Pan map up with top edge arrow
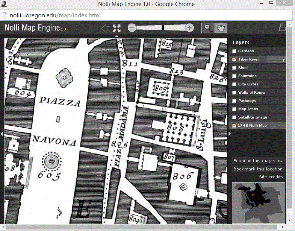This screenshot has width=295, height=231. [x=117, y=36]
